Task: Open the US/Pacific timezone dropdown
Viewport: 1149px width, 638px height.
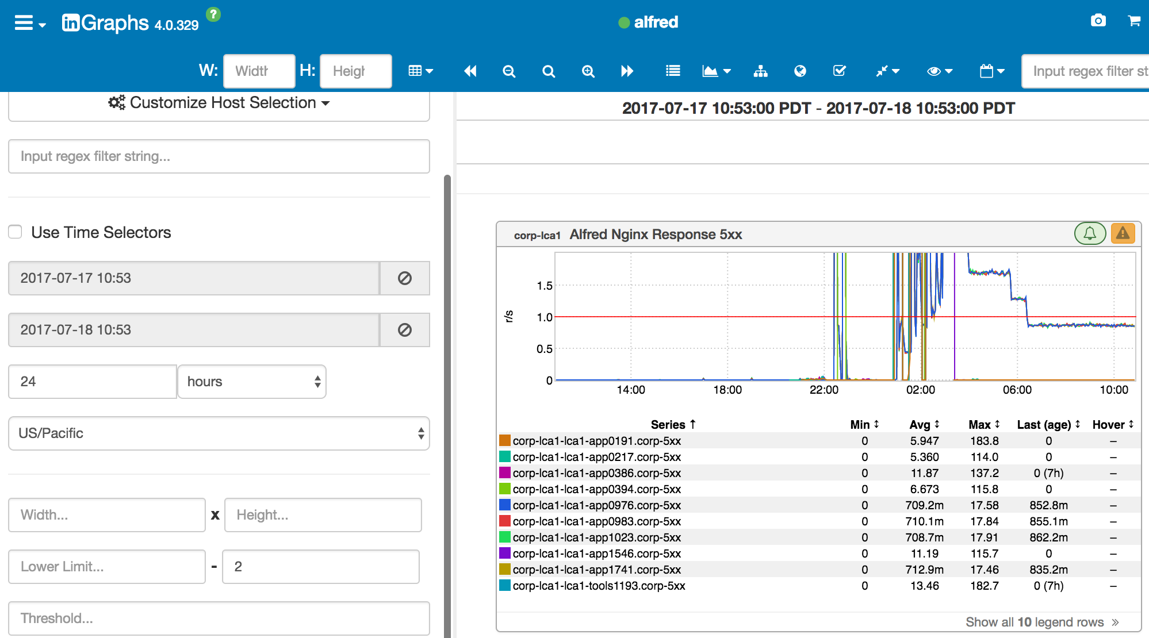Action: [x=219, y=433]
